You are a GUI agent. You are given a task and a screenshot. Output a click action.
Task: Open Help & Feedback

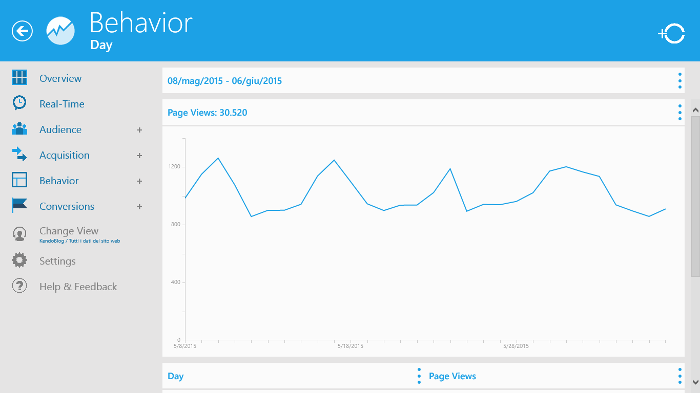click(x=78, y=287)
